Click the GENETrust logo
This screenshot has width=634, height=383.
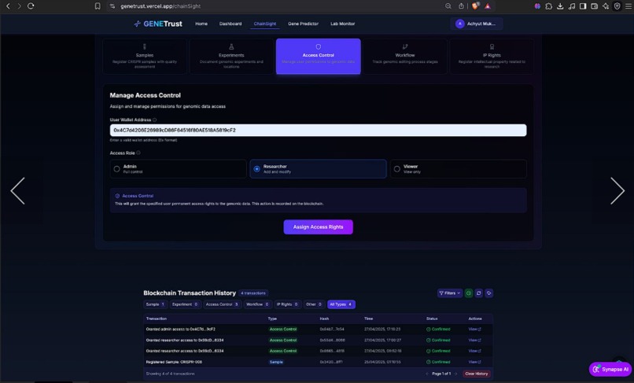(158, 24)
